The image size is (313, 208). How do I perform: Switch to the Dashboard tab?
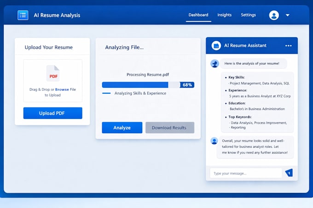pos(198,15)
